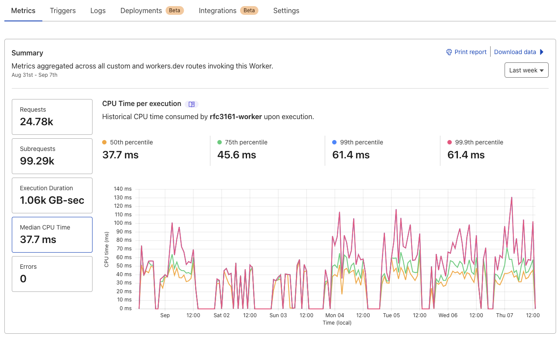The width and height of the screenshot is (560, 339).
Task: Open the Logs tab
Action: (98, 10)
